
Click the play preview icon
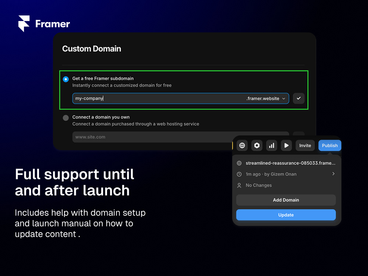coord(286,145)
